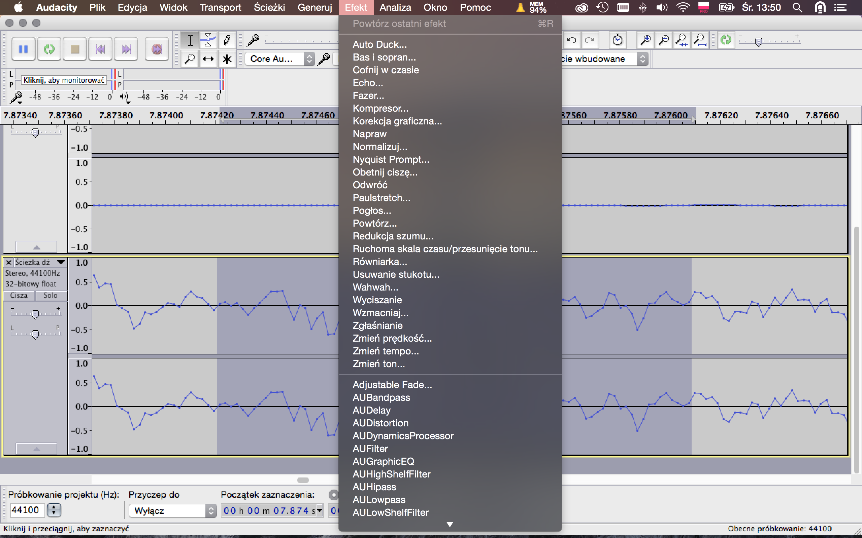The image size is (862, 538).
Task: Click the Record button
Action: coord(157,49)
